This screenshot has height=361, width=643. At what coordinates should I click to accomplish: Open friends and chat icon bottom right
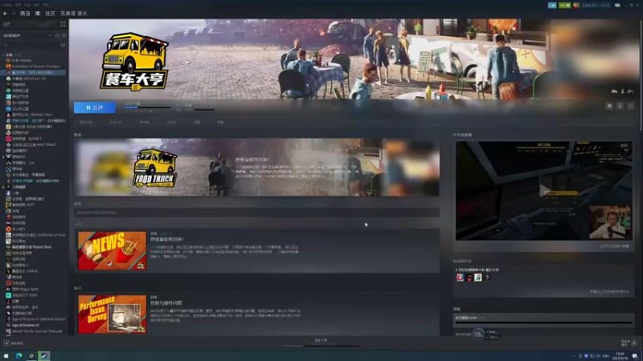click(x=634, y=343)
